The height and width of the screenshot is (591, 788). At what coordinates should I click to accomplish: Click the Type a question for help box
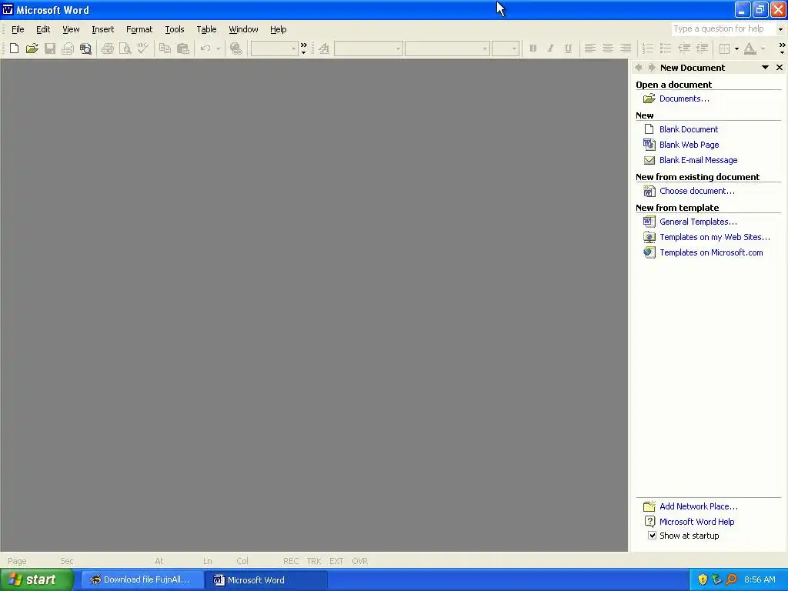click(x=723, y=29)
